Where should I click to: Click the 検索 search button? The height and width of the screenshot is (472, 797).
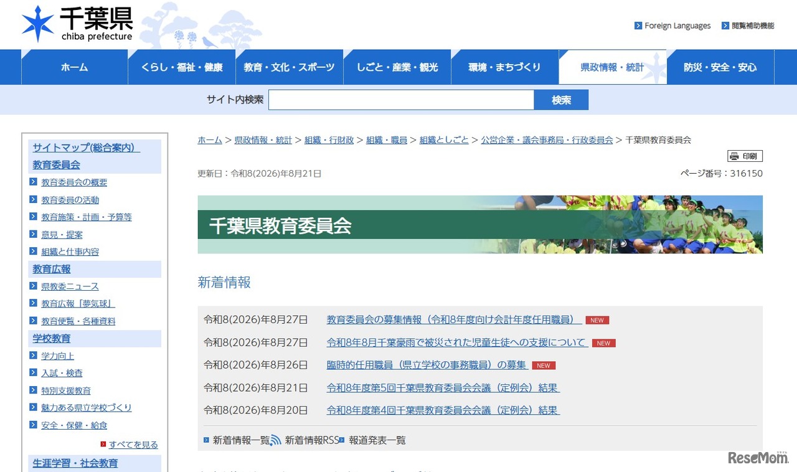coord(561,100)
